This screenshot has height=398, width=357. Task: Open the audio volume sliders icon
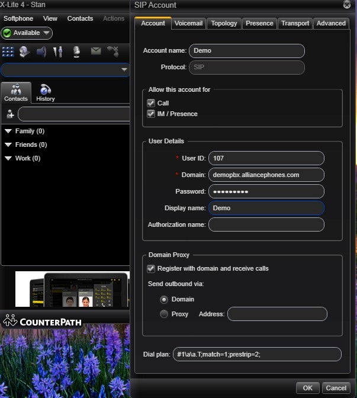tap(58, 52)
